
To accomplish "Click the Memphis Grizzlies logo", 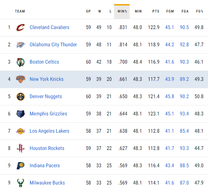I will coord(21,114).
